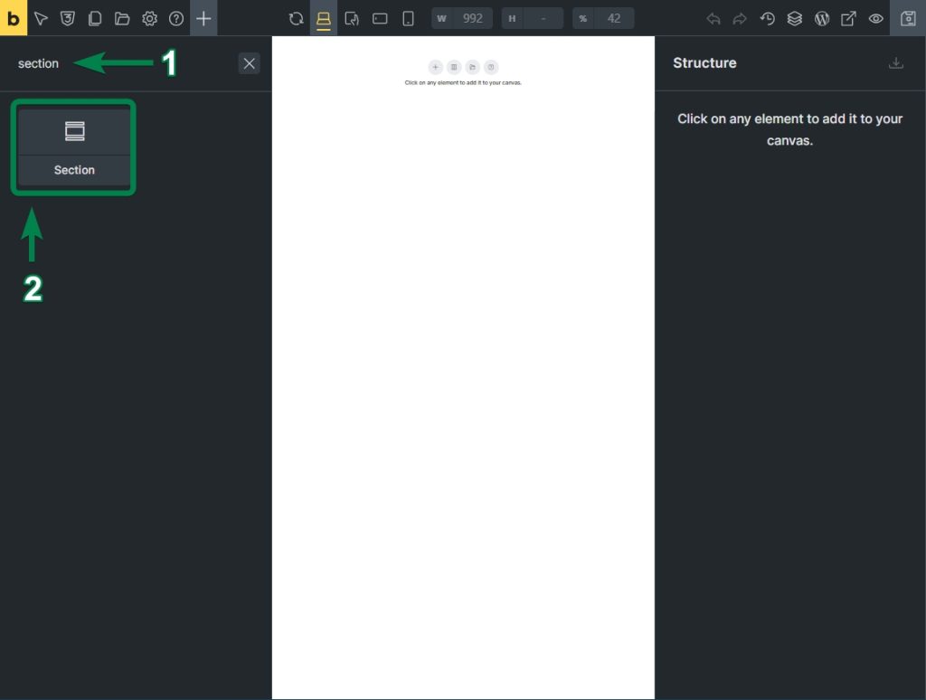Open the CSS editor icon

coord(68,18)
